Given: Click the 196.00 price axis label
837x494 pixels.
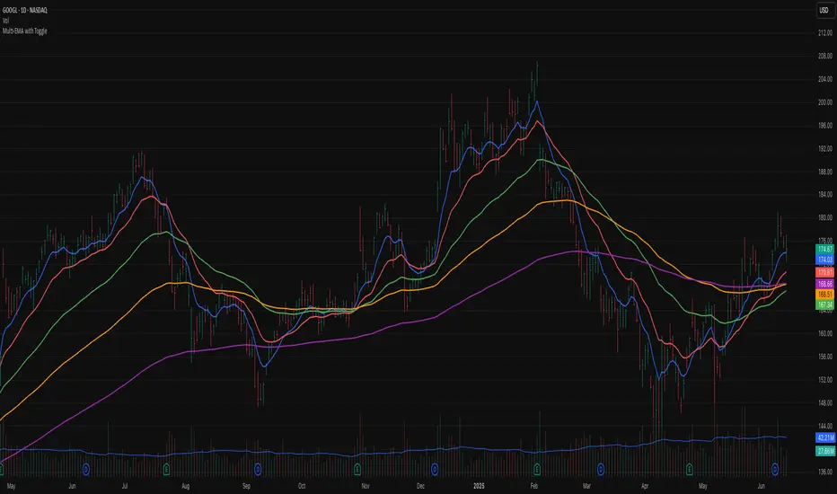Looking at the screenshot, I should click(x=824, y=126).
